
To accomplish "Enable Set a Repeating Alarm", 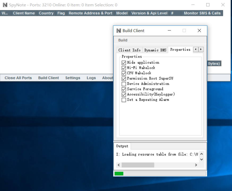I will [x=124, y=100].
